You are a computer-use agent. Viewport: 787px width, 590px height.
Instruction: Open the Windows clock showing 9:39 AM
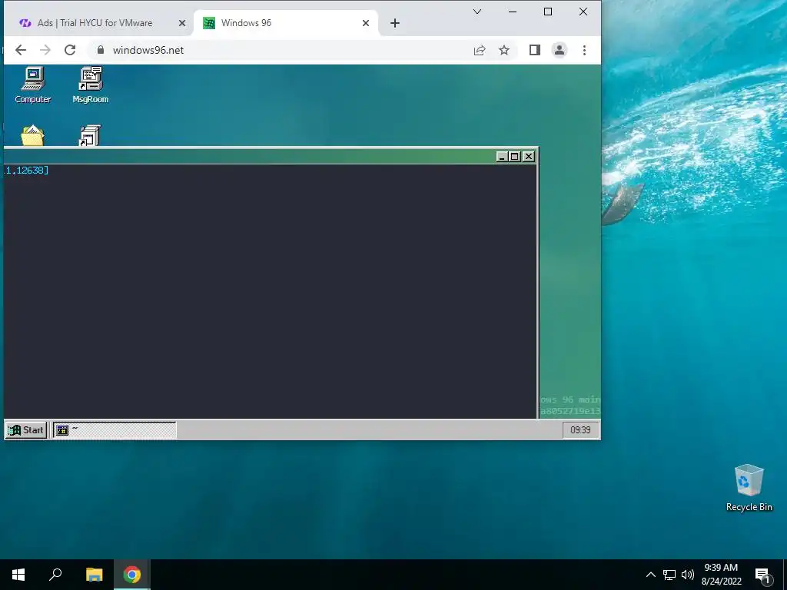(721, 575)
